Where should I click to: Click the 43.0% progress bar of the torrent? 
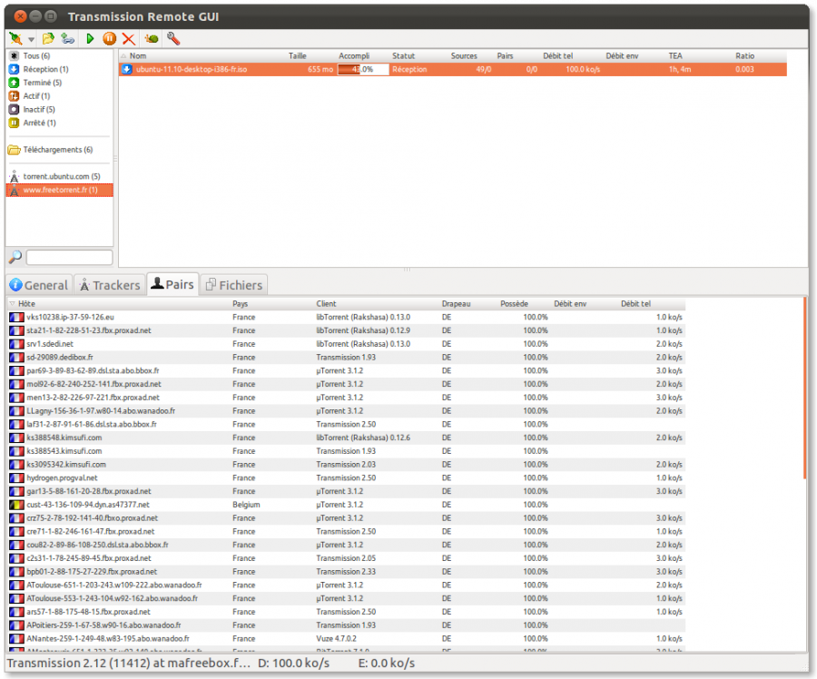point(363,69)
